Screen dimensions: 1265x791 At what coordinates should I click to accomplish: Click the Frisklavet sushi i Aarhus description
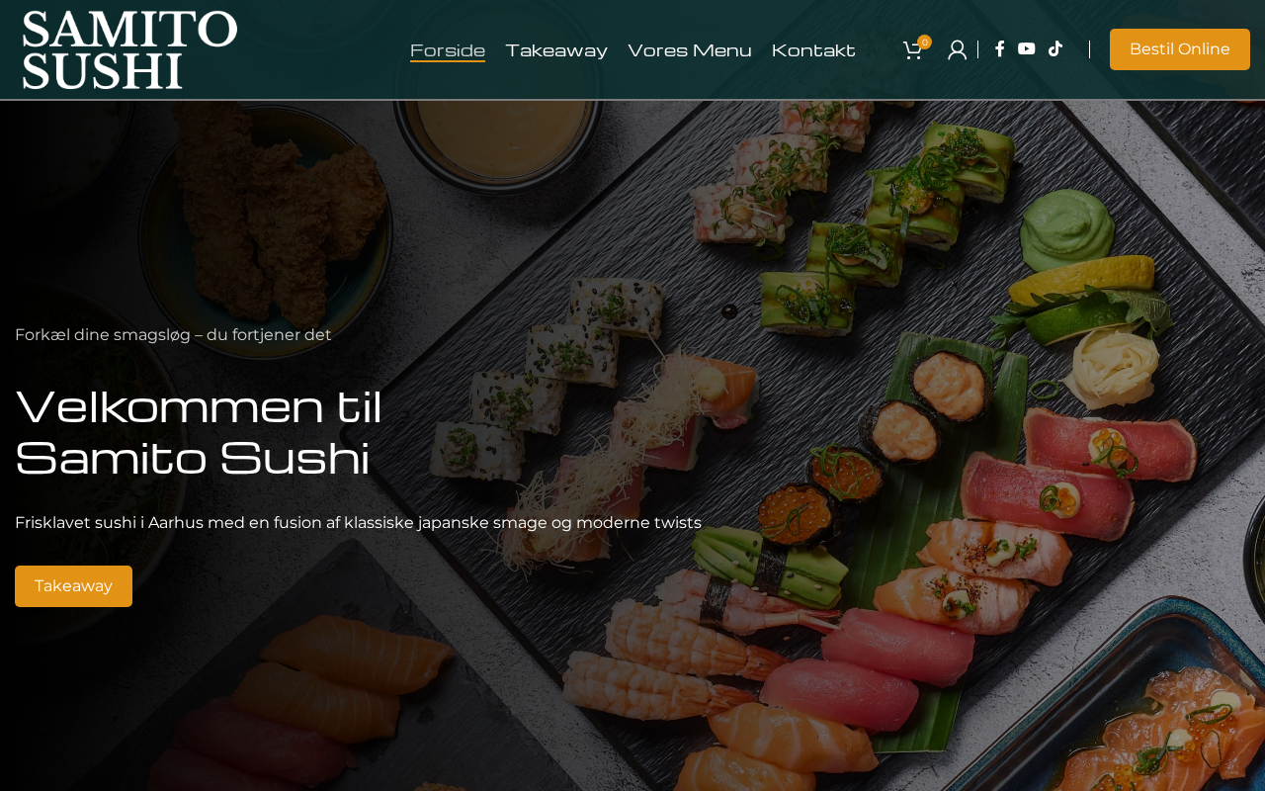click(x=358, y=523)
